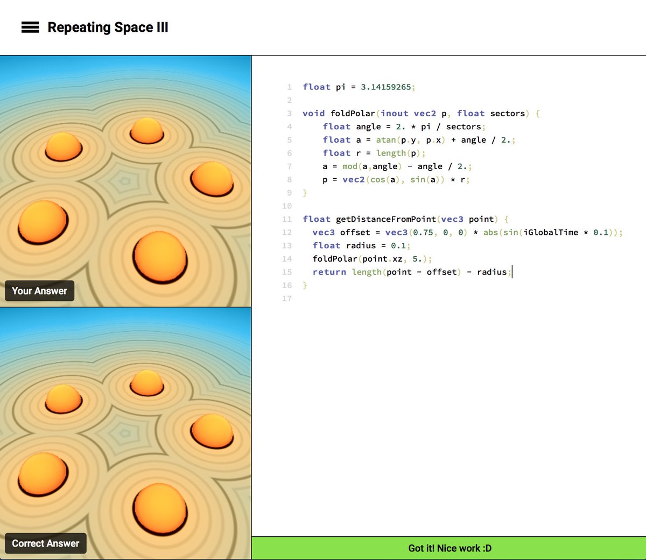Place cursor in line 1 'float pi' declaration
The height and width of the screenshot is (560, 646).
tap(359, 87)
